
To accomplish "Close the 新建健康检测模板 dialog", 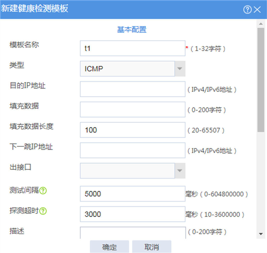I will click(257, 10).
